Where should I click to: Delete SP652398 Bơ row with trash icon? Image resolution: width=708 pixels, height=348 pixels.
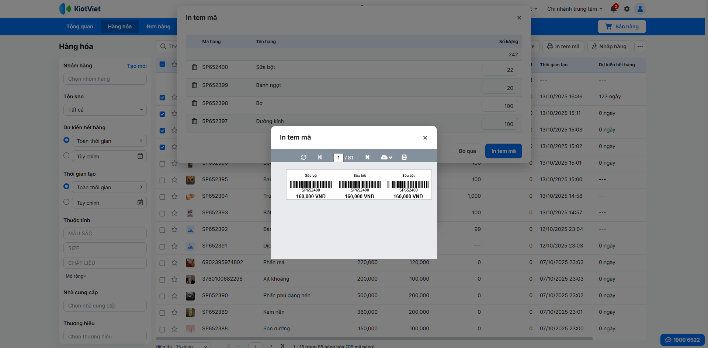point(194,103)
